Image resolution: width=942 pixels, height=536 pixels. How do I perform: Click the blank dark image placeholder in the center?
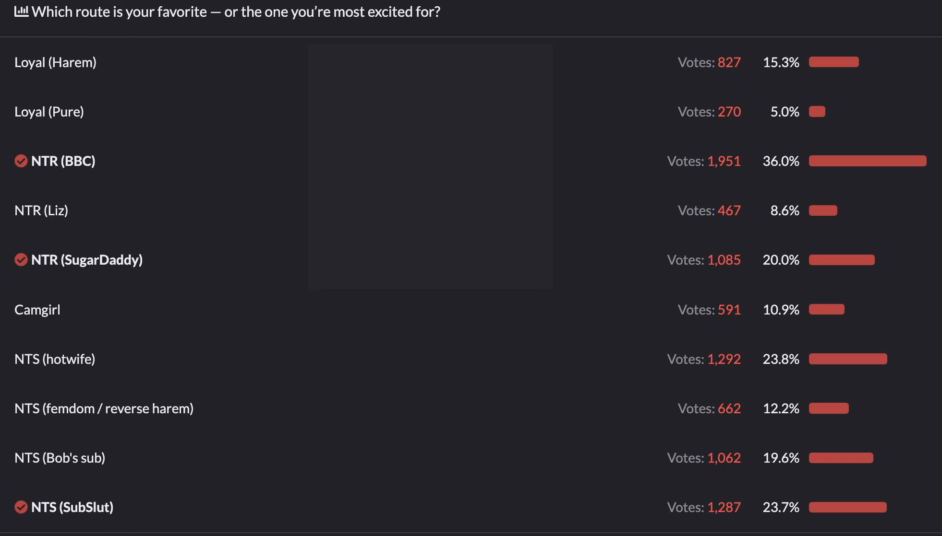(430, 167)
